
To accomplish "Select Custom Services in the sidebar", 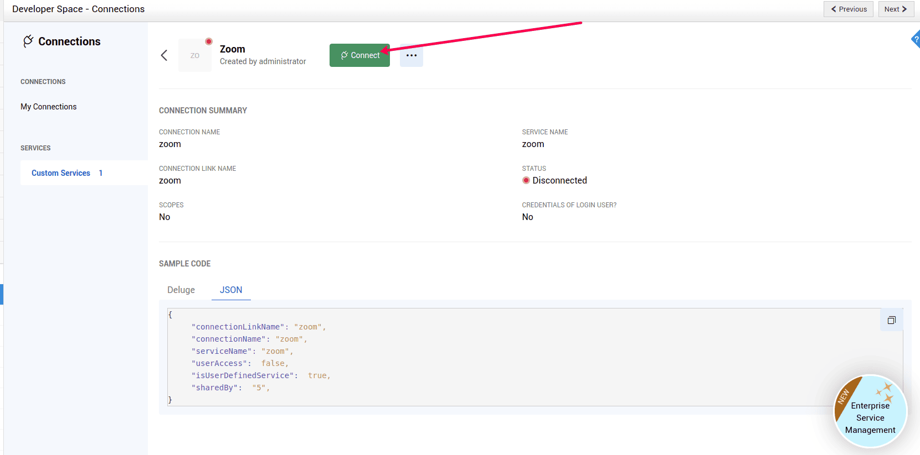I will pos(61,173).
